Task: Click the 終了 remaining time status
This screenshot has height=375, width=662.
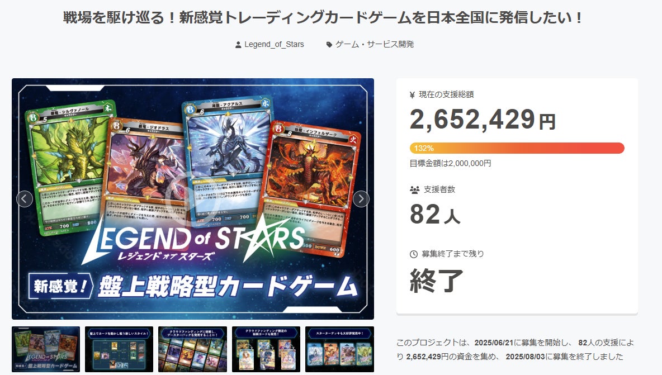Action: point(437,280)
